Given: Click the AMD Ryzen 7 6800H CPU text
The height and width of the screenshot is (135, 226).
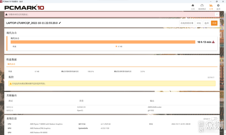Looking at the screenshot, I should (x=46, y=124).
